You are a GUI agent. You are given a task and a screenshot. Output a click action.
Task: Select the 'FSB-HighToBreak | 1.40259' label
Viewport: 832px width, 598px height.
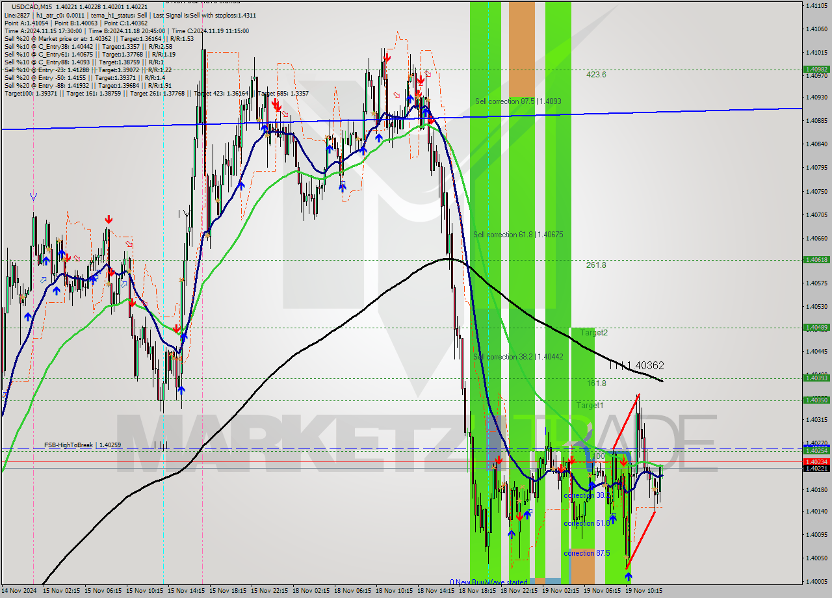[x=83, y=445]
